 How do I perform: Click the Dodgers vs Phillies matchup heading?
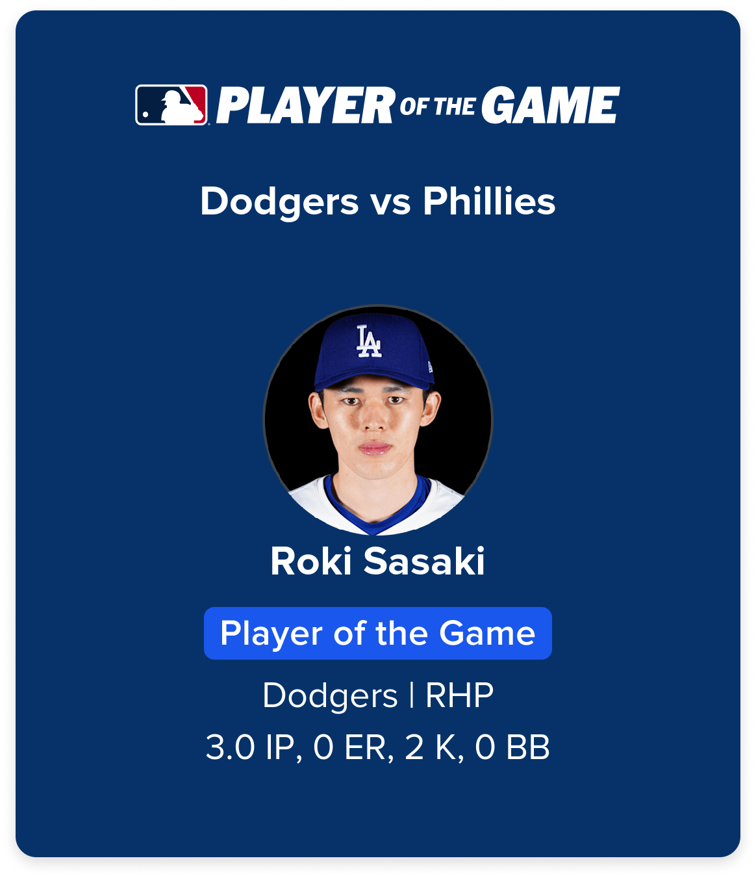coord(377,201)
